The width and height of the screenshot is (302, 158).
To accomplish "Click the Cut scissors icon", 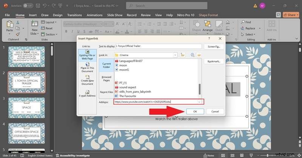I will pos(18,22).
